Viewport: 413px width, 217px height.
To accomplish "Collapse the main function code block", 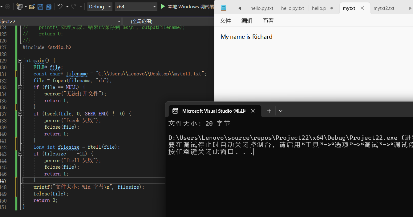I will tap(20, 61).
